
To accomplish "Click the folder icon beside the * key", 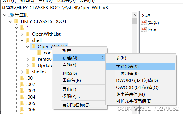I will coord(22,28).
